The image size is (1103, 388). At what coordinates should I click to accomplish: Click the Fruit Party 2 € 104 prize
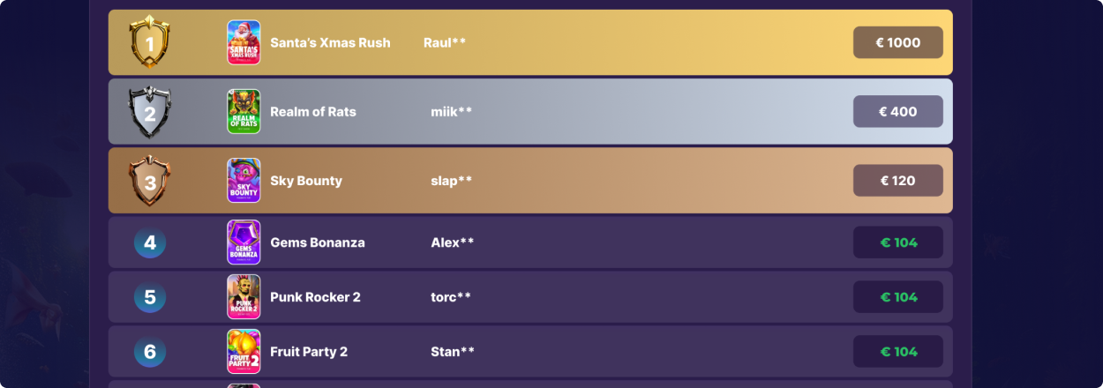[x=897, y=352]
